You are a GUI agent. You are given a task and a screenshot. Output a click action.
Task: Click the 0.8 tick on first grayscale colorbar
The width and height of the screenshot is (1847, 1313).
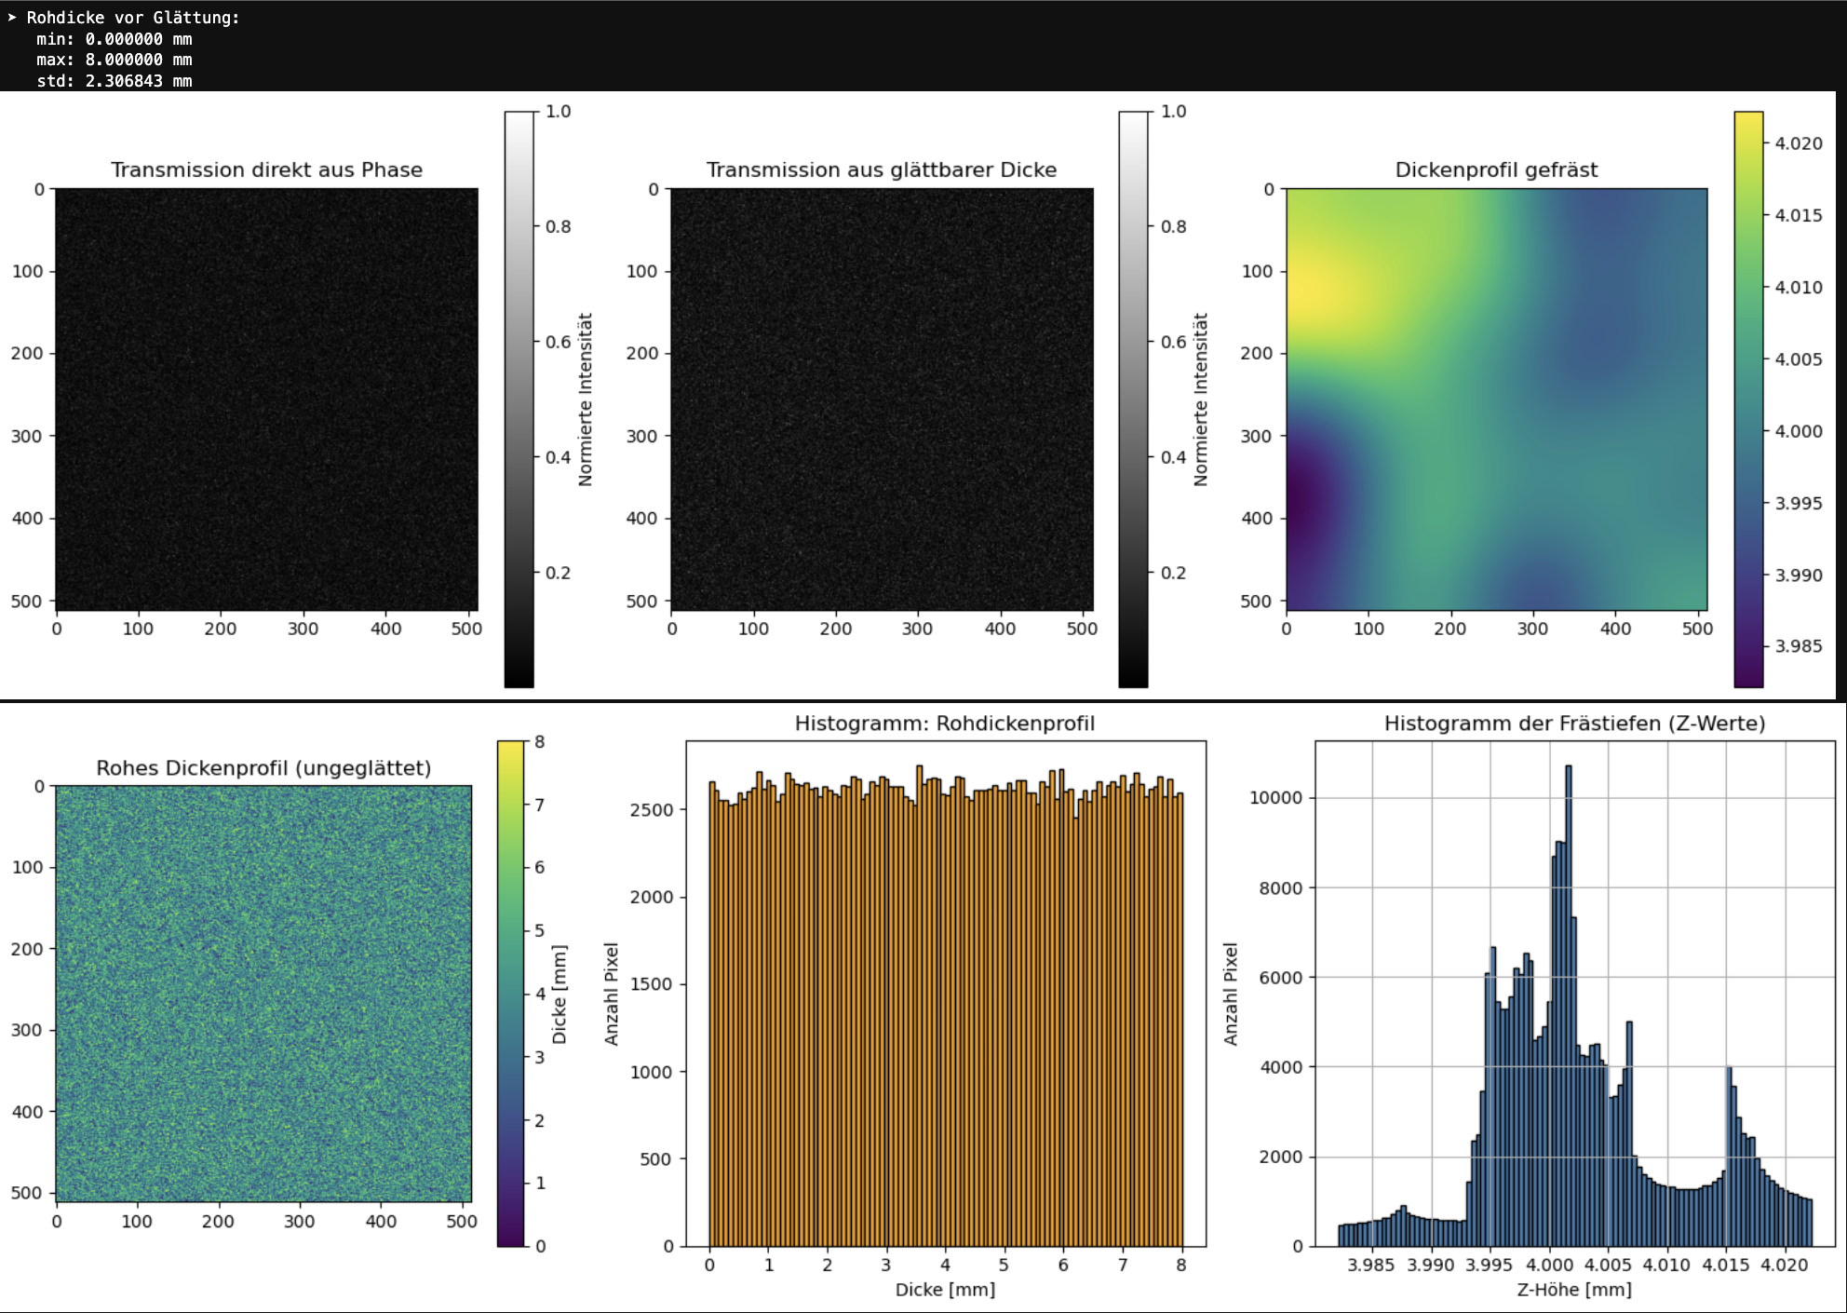[559, 226]
